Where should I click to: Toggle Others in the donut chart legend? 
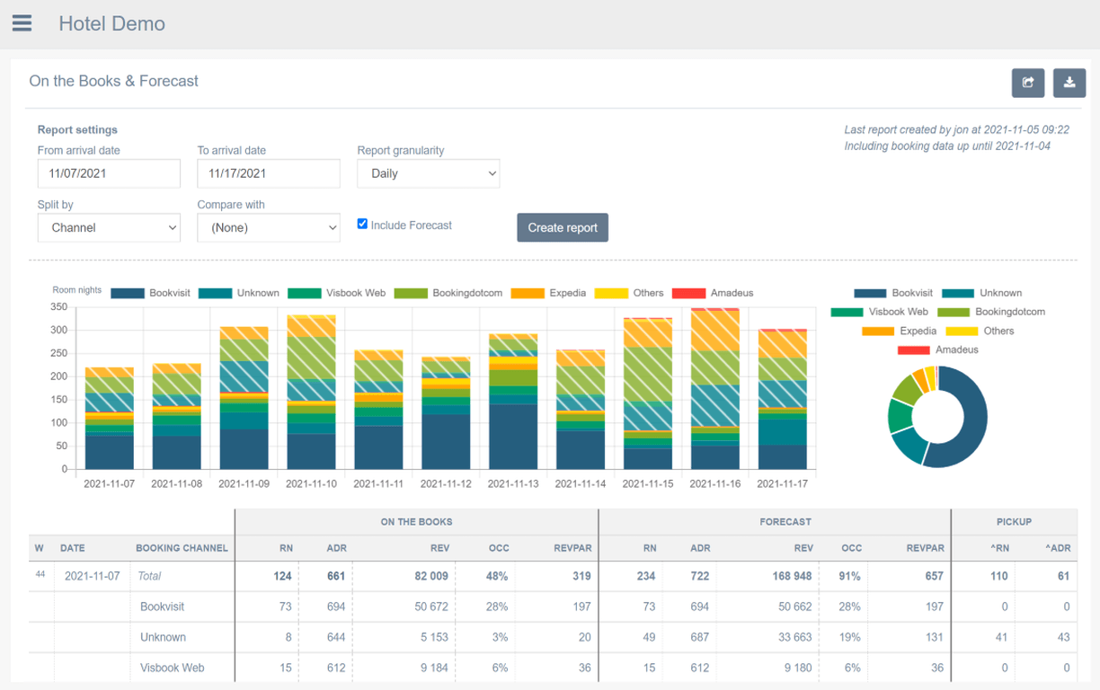[978, 331]
